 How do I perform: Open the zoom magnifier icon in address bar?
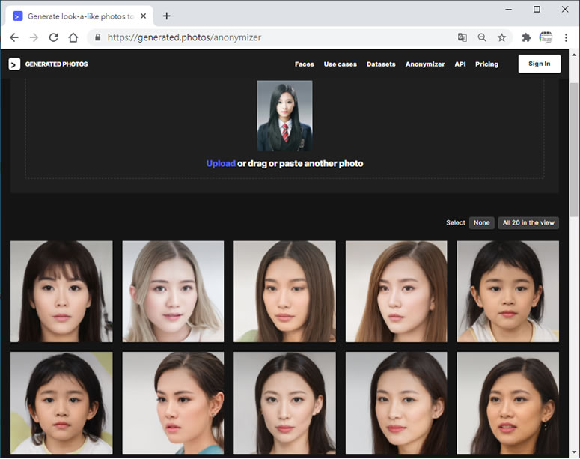point(482,37)
